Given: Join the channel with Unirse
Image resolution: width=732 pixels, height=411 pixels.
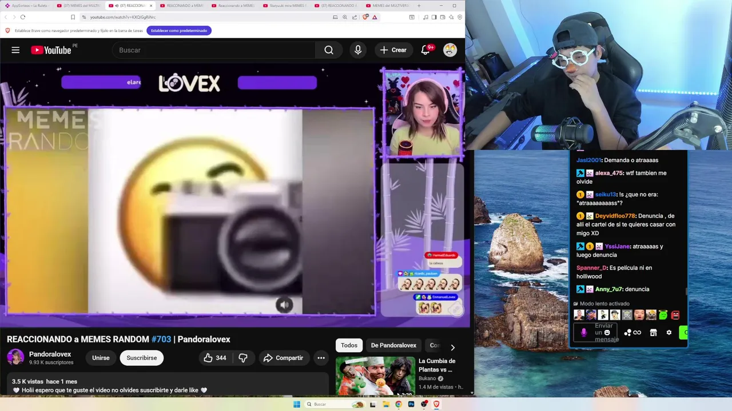Looking at the screenshot, I should pos(101,358).
